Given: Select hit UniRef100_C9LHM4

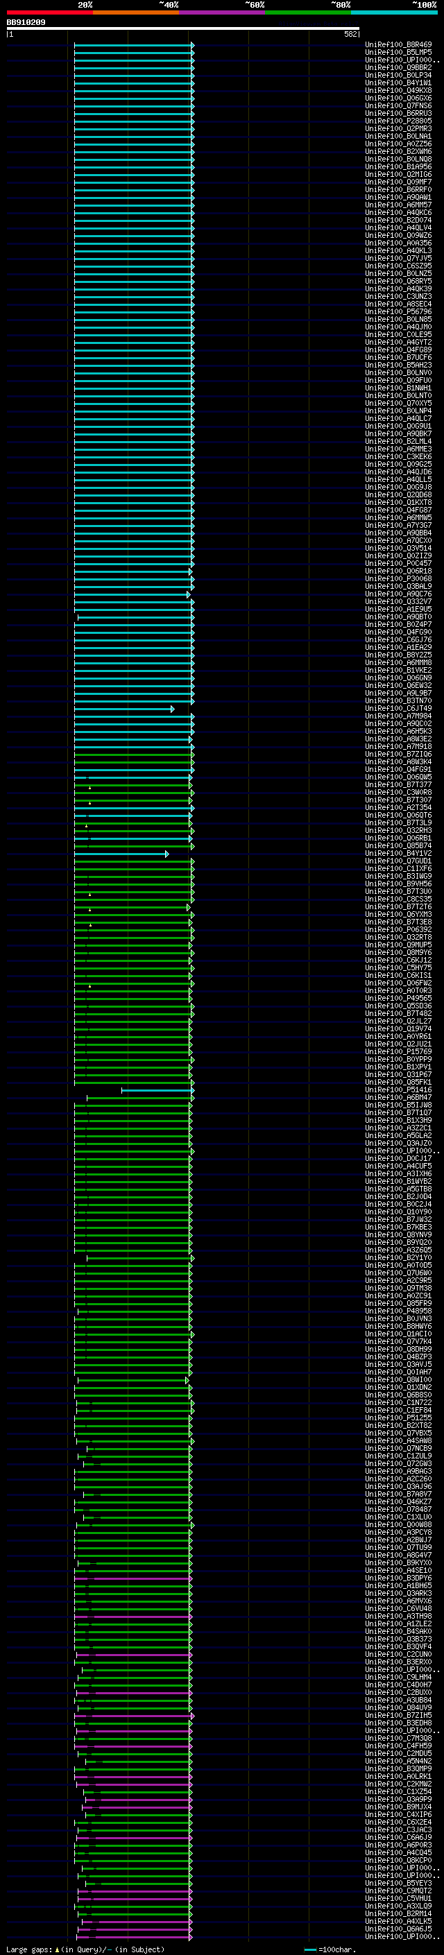Looking at the screenshot, I should click(x=398, y=1677).
